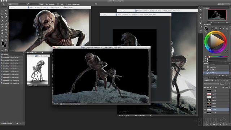Click the Straighten option

pyautogui.click(x=50, y=4)
